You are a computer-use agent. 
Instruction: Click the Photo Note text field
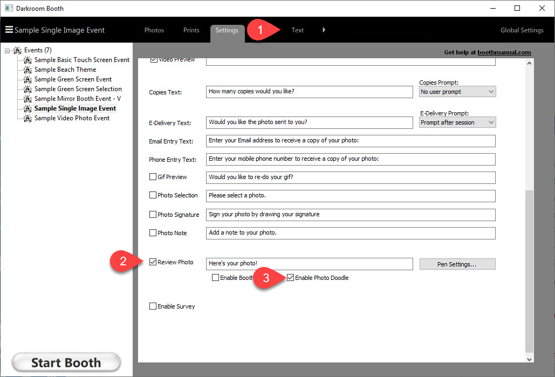click(351, 234)
